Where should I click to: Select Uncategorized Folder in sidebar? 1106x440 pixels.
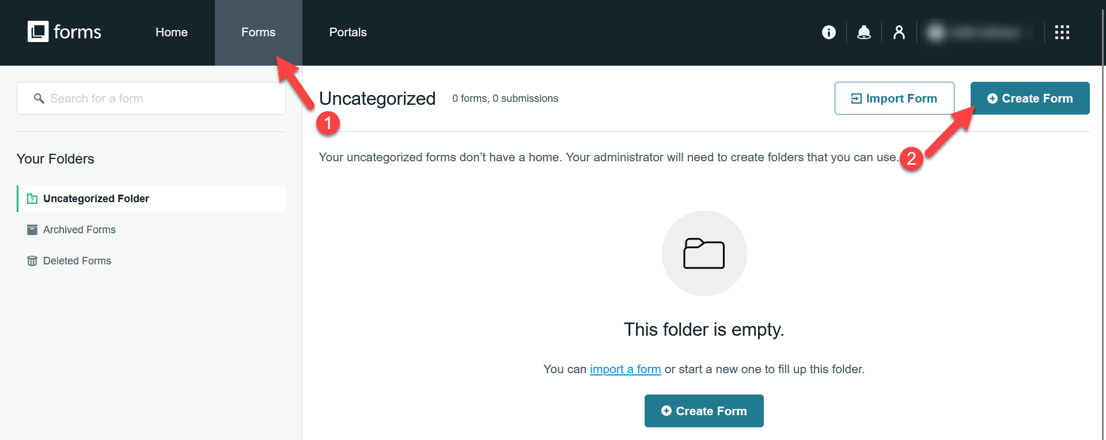click(x=151, y=199)
